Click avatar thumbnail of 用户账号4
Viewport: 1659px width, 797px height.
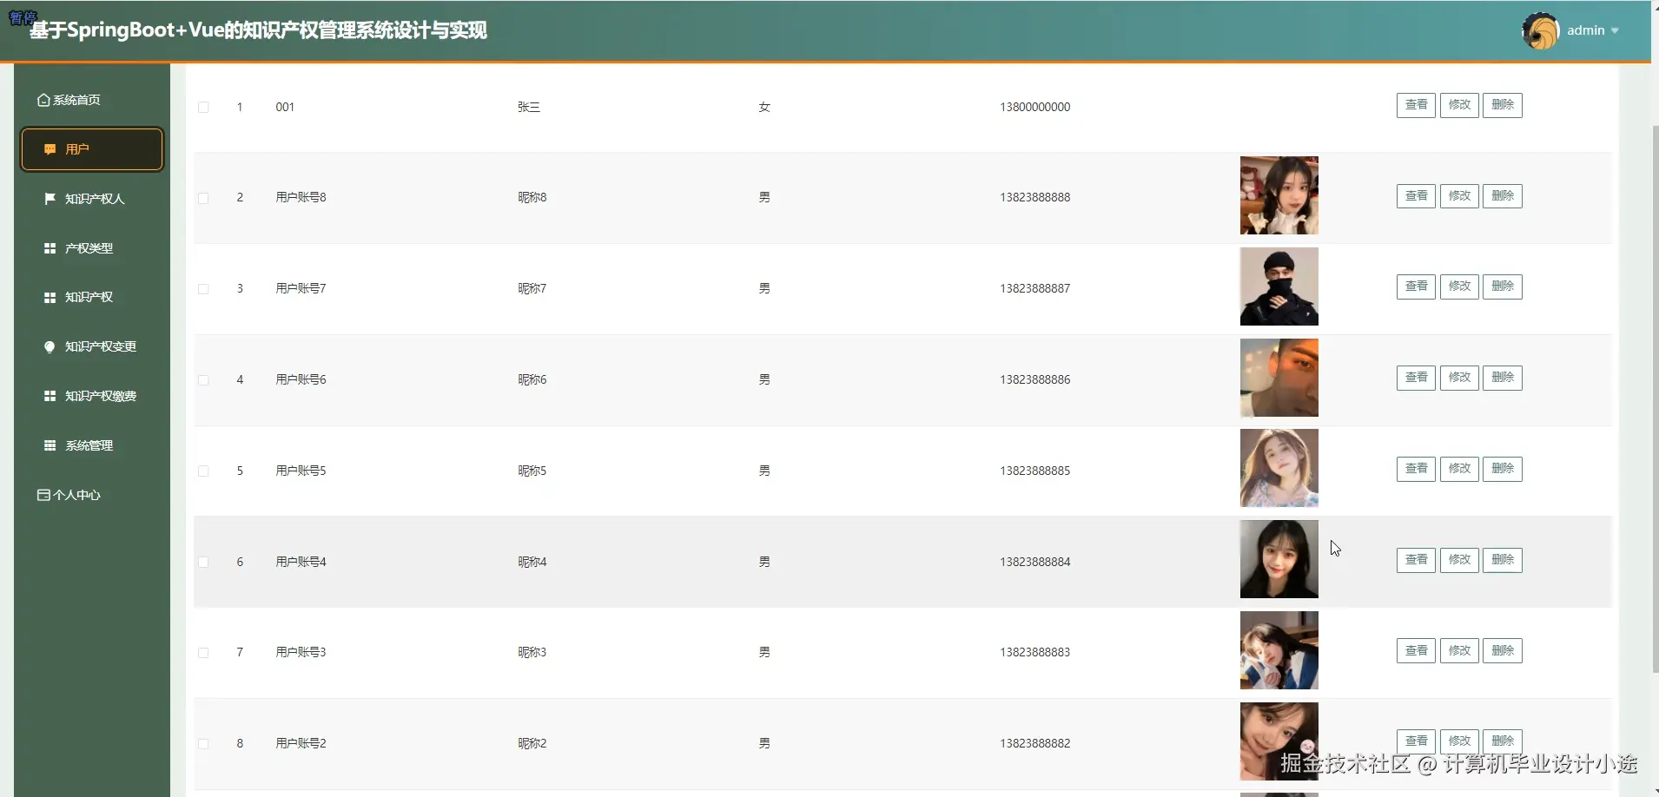tap(1279, 559)
